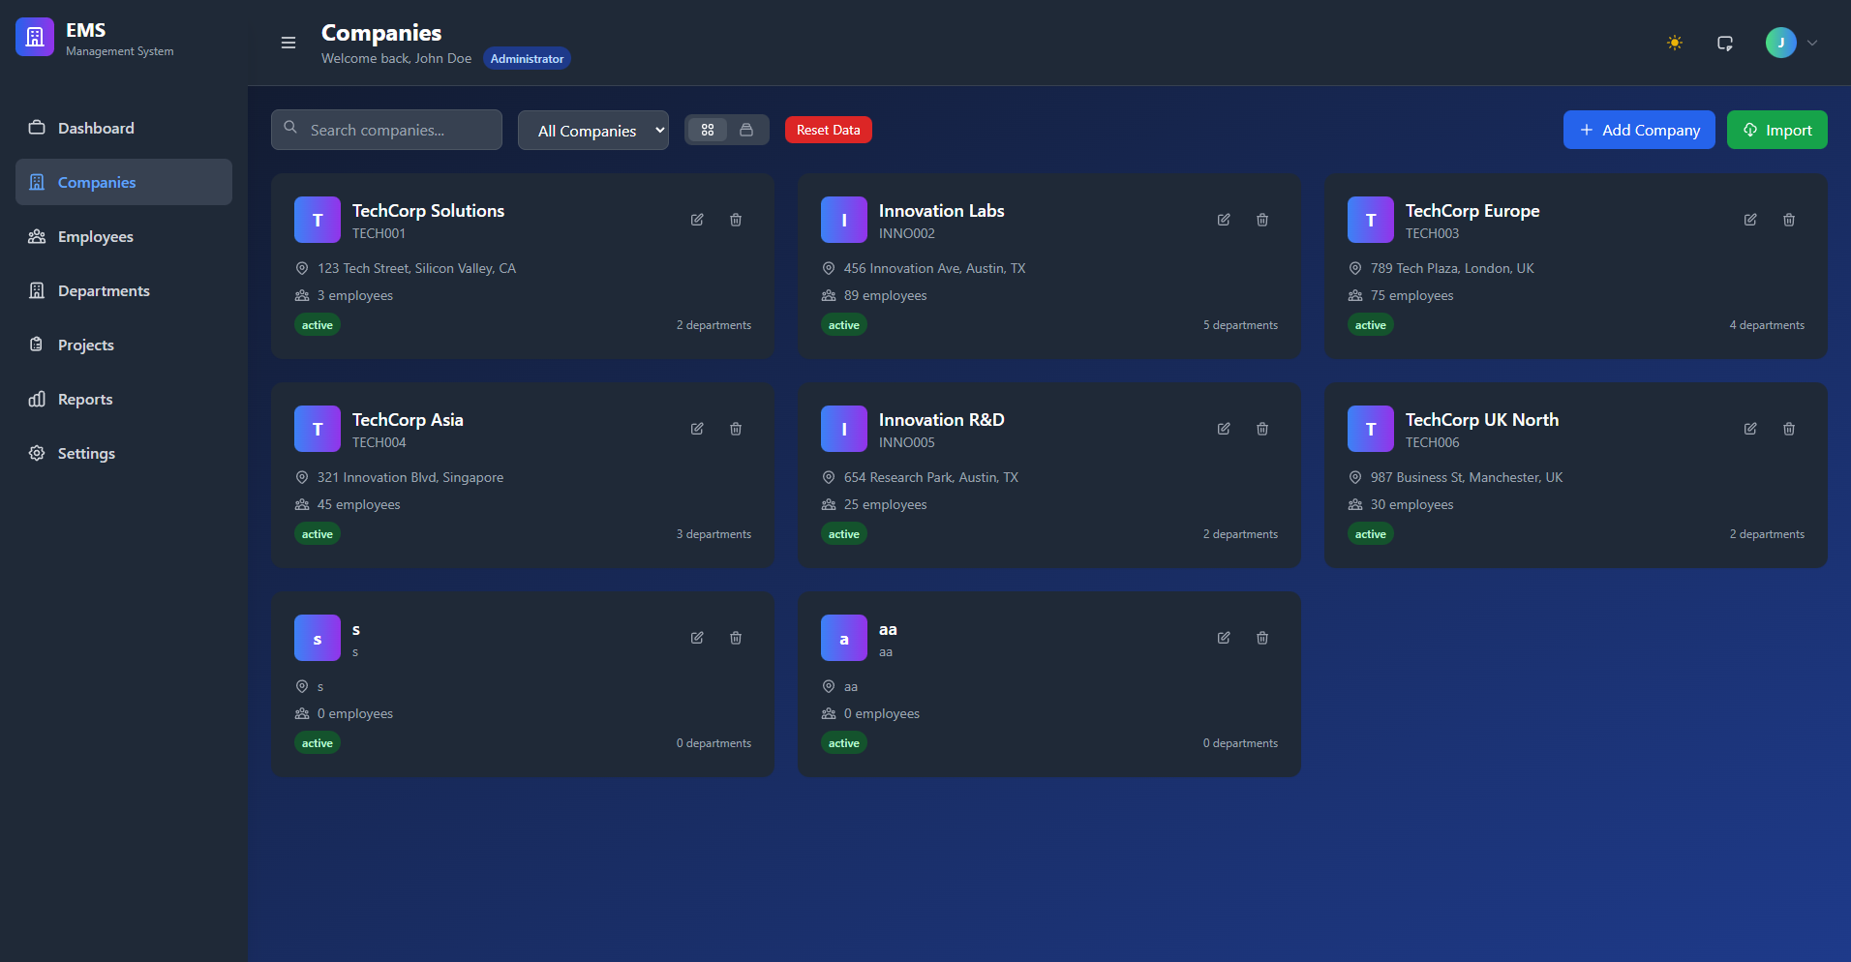Click the delete icon on TechCorp UK North
The height and width of the screenshot is (962, 1851).
(1788, 429)
